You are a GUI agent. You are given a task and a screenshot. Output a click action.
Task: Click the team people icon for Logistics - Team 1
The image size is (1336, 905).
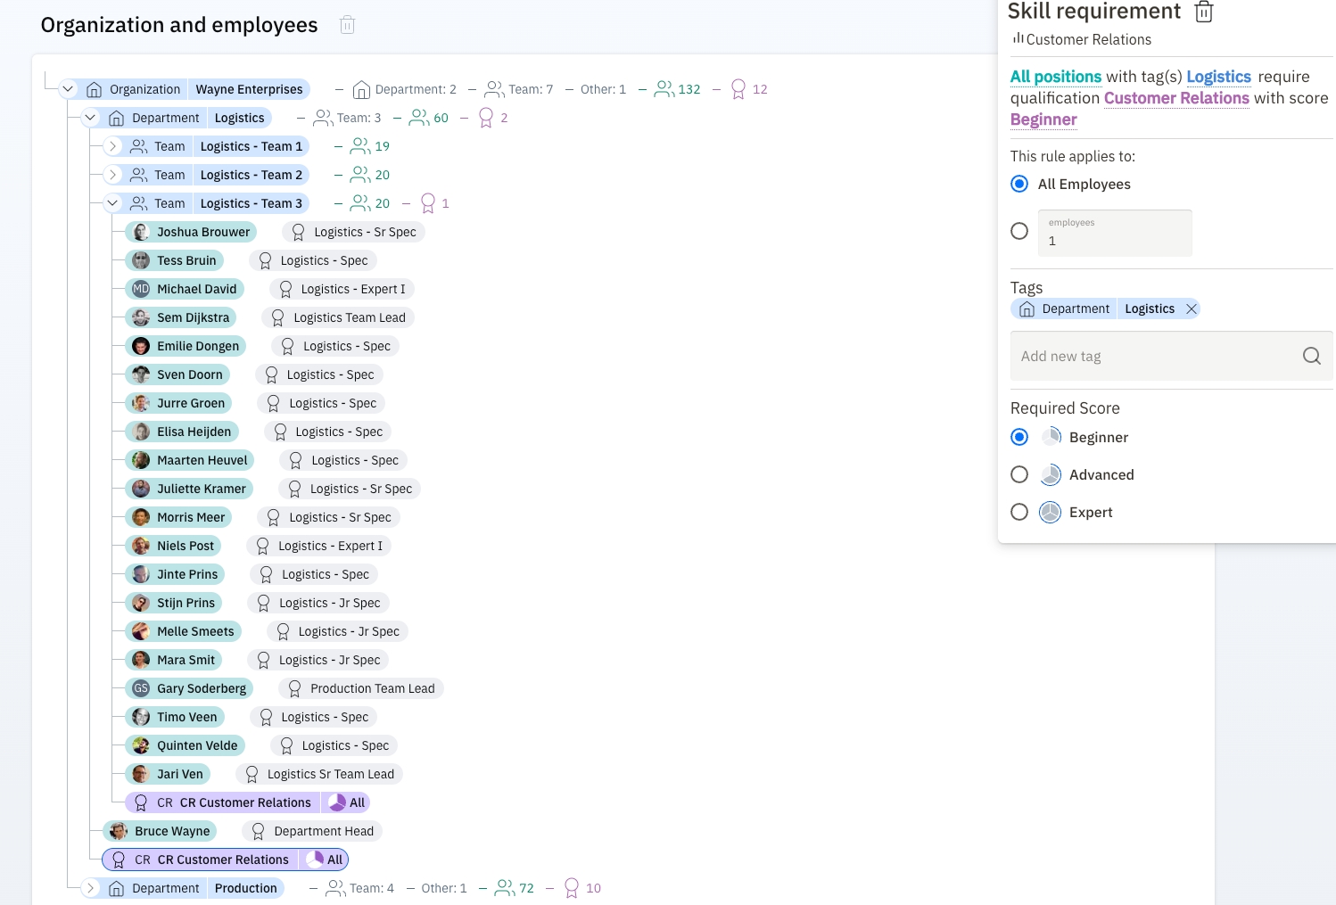(139, 146)
